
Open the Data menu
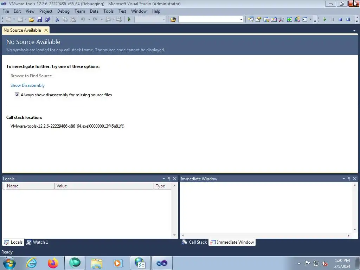(94, 11)
